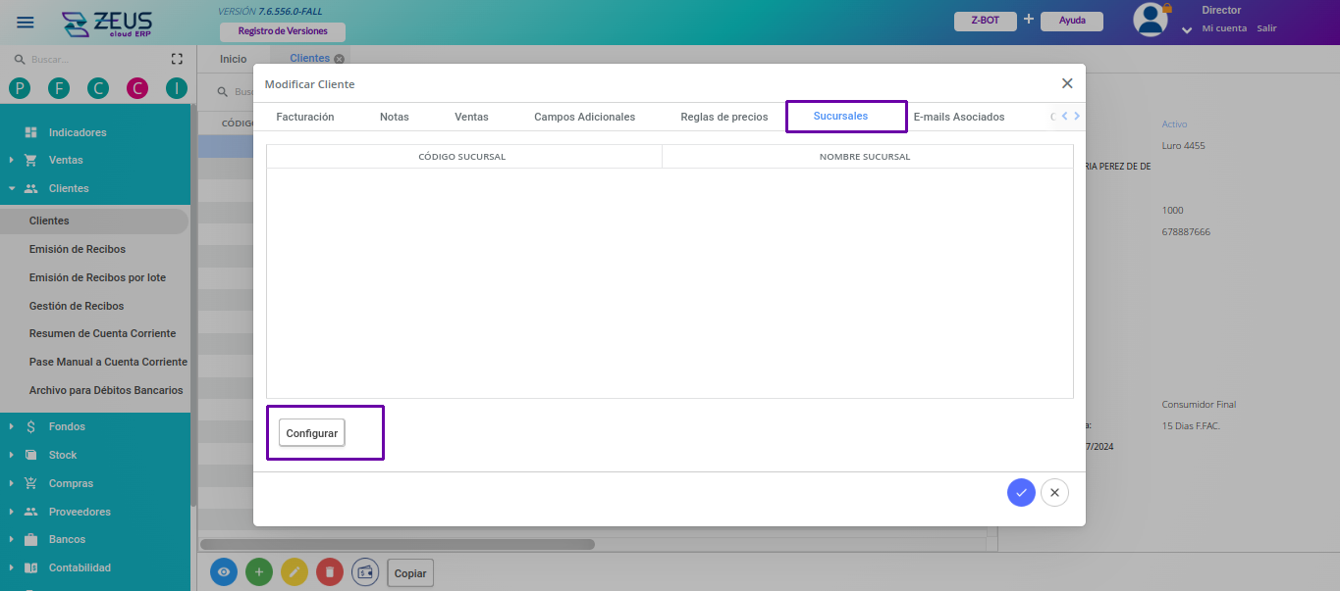Move dialog tabs right with arrow
Screen dimensions: 1340x591
pos(1077,116)
